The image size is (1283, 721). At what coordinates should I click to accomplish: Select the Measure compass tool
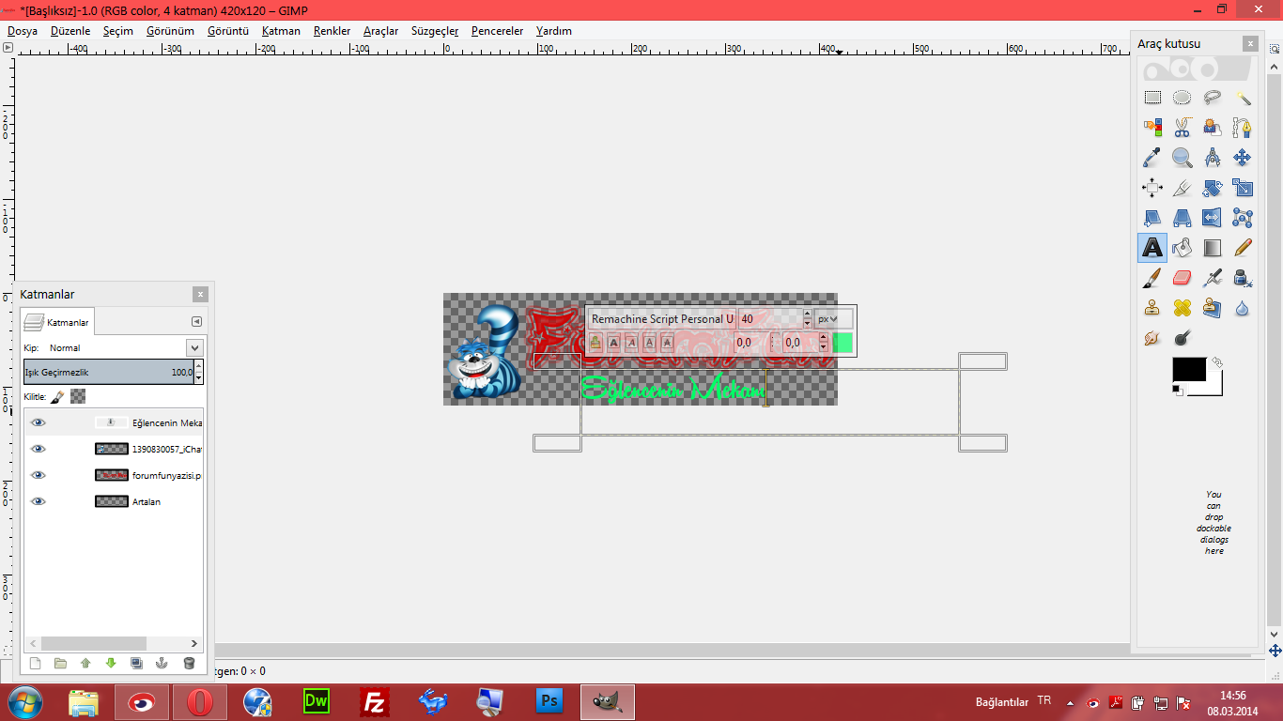(x=1213, y=158)
